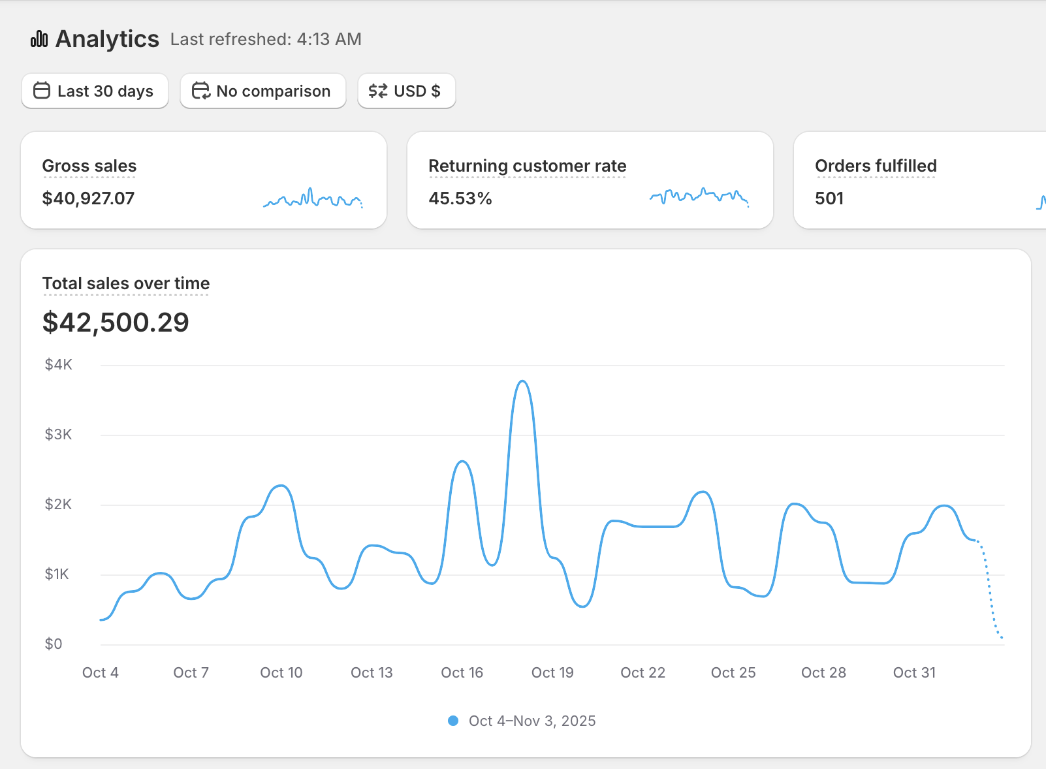Click the currency exchange icon
Image resolution: width=1046 pixels, height=769 pixels.
point(378,91)
